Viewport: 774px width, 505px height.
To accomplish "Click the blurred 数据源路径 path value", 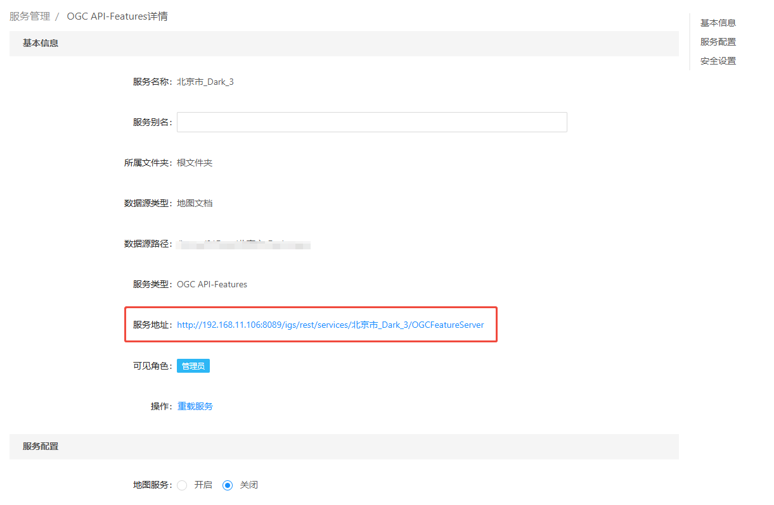I will 243,244.
